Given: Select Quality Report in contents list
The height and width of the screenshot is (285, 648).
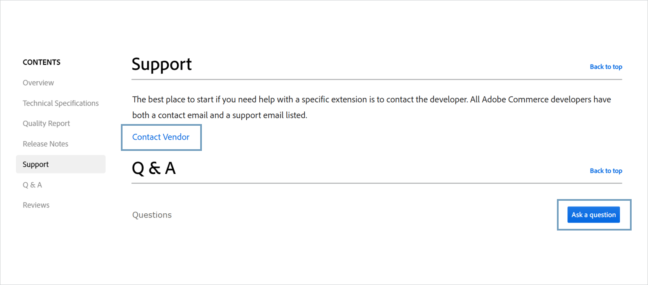Looking at the screenshot, I should (x=46, y=123).
